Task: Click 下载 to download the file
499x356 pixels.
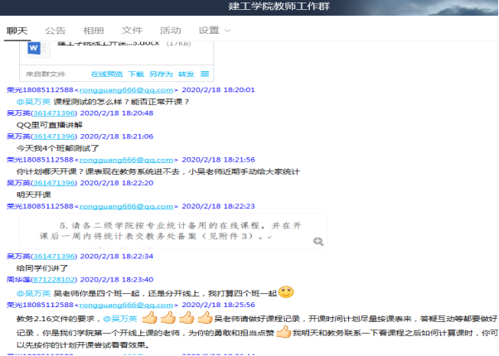Action: click(x=136, y=74)
